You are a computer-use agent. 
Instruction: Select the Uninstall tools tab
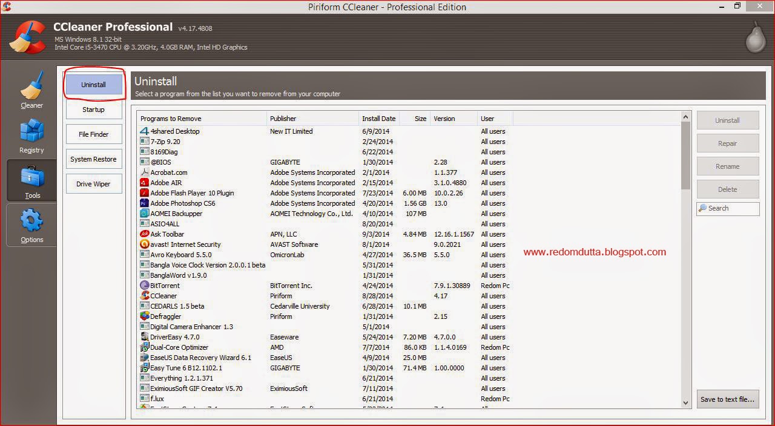[x=94, y=85]
